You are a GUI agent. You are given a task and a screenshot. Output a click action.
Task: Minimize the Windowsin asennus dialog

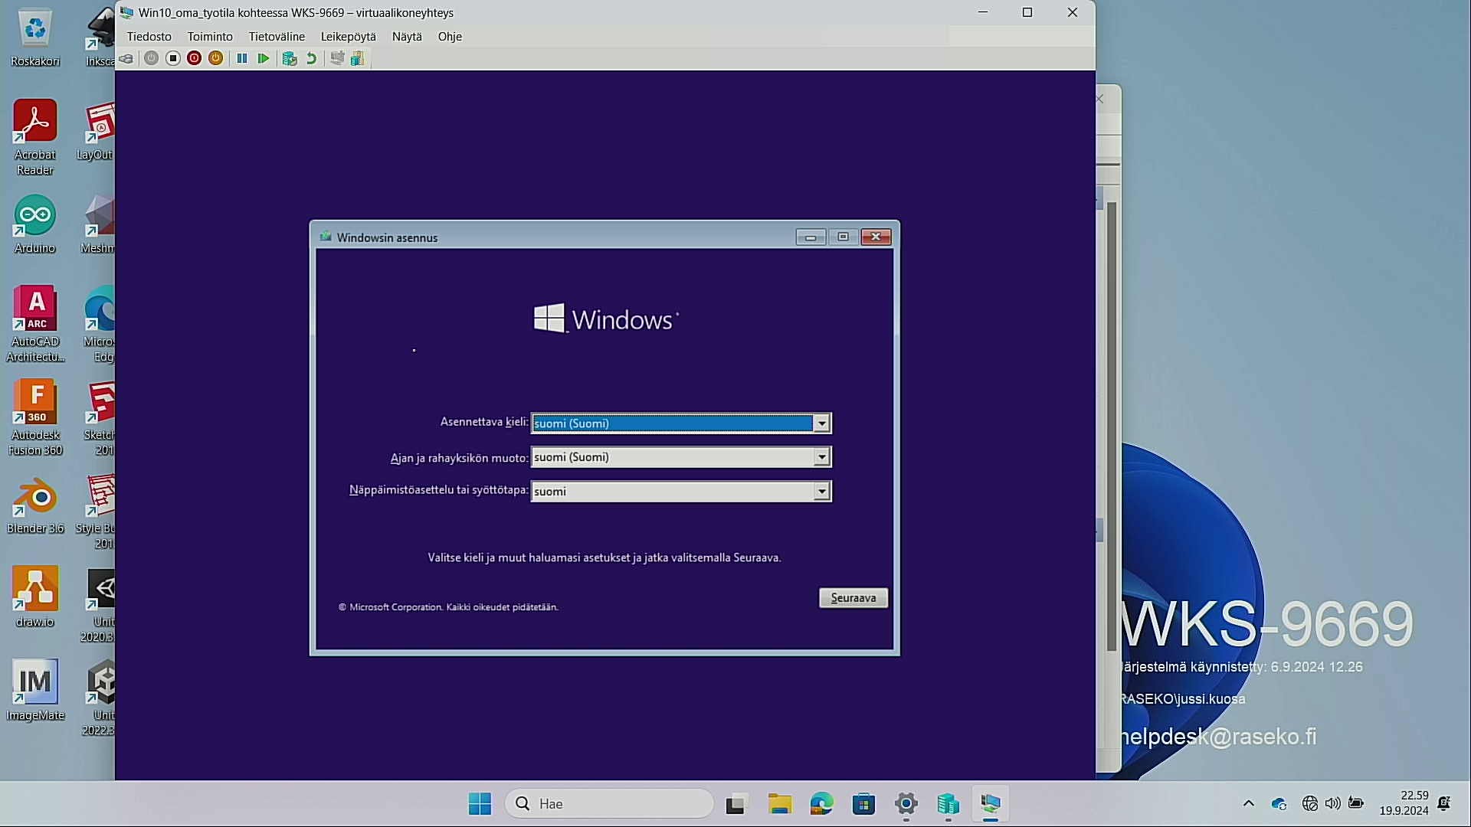pos(811,237)
